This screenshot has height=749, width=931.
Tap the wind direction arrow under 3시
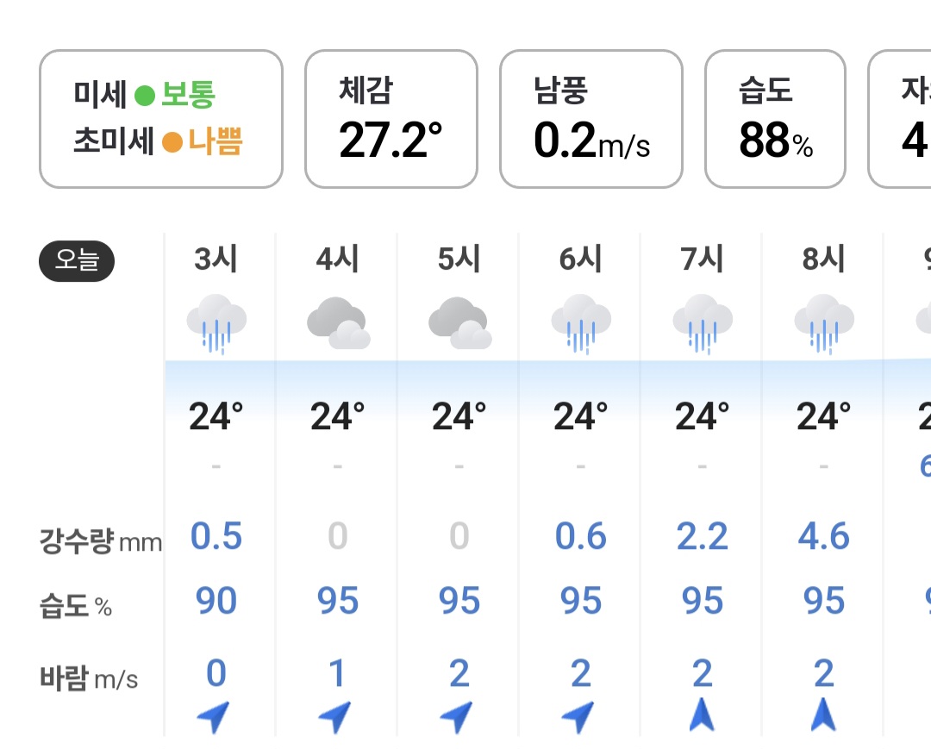tap(213, 716)
